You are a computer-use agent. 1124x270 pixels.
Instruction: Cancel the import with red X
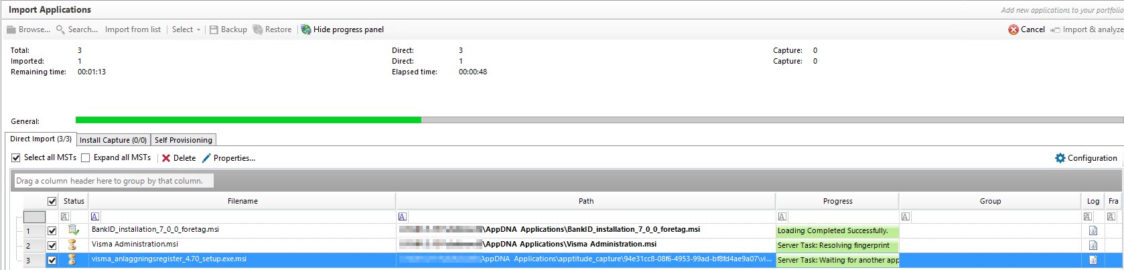(1013, 29)
